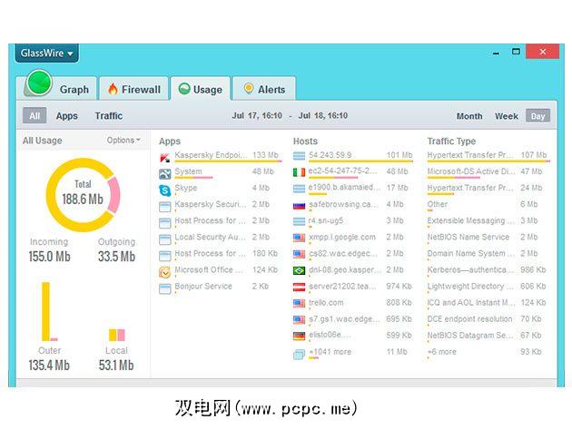572x429 pixels.
Task: Click the Local traffic bars
Action: pos(117,335)
